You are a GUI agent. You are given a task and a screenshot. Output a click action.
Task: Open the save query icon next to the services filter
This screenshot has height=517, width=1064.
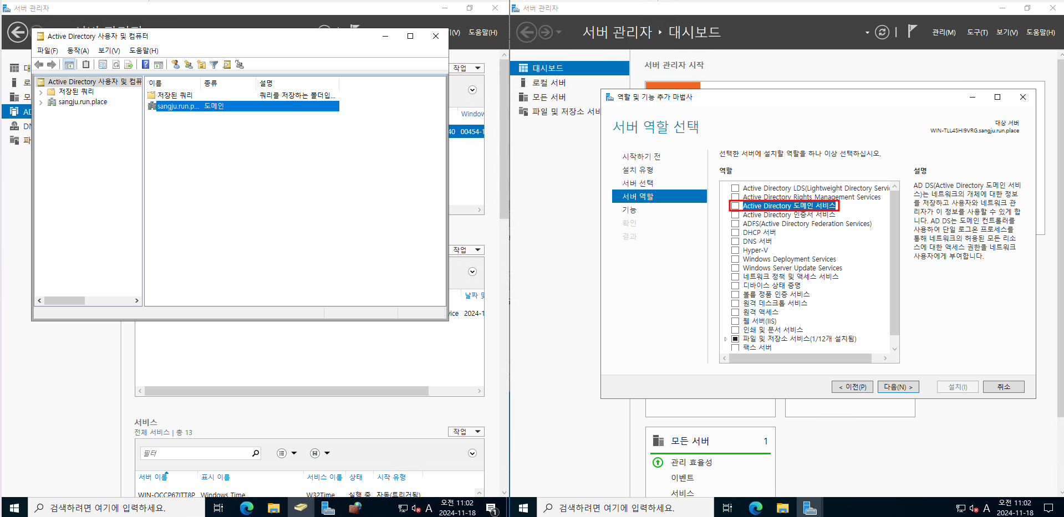315,453
